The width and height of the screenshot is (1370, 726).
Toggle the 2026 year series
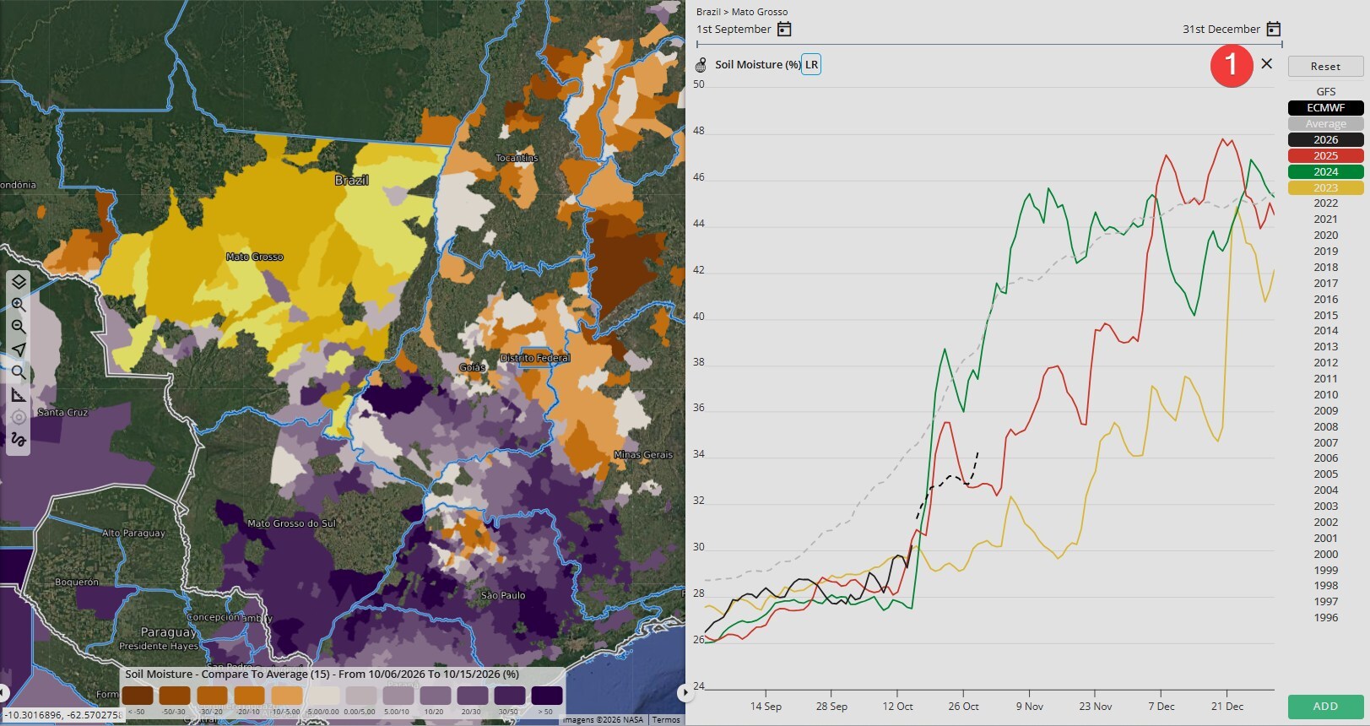point(1326,140)
